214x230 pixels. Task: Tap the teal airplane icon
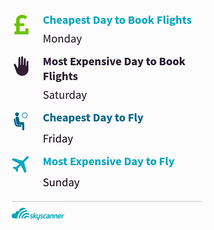[x=20, y=164]
